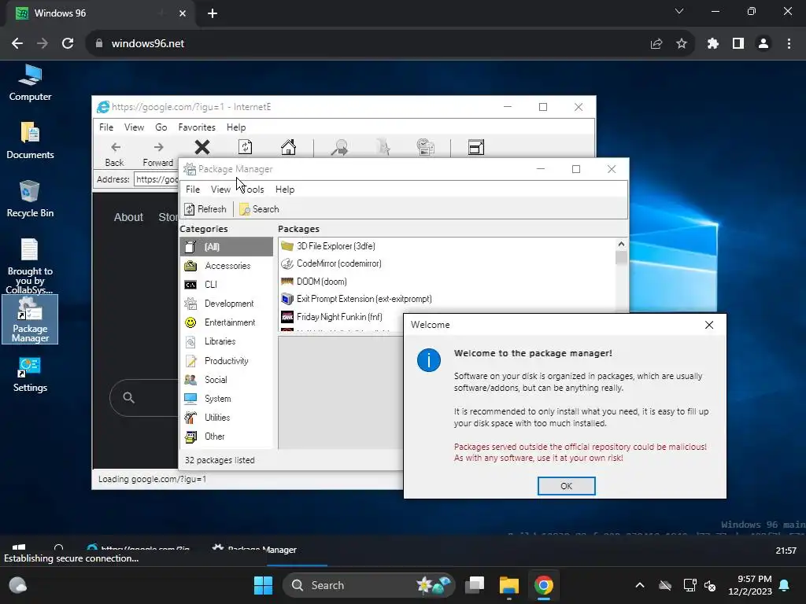
Task: Click the History icon in Internet Explorer toolbar
Action: pyautogui.click(x=426, y=147)
